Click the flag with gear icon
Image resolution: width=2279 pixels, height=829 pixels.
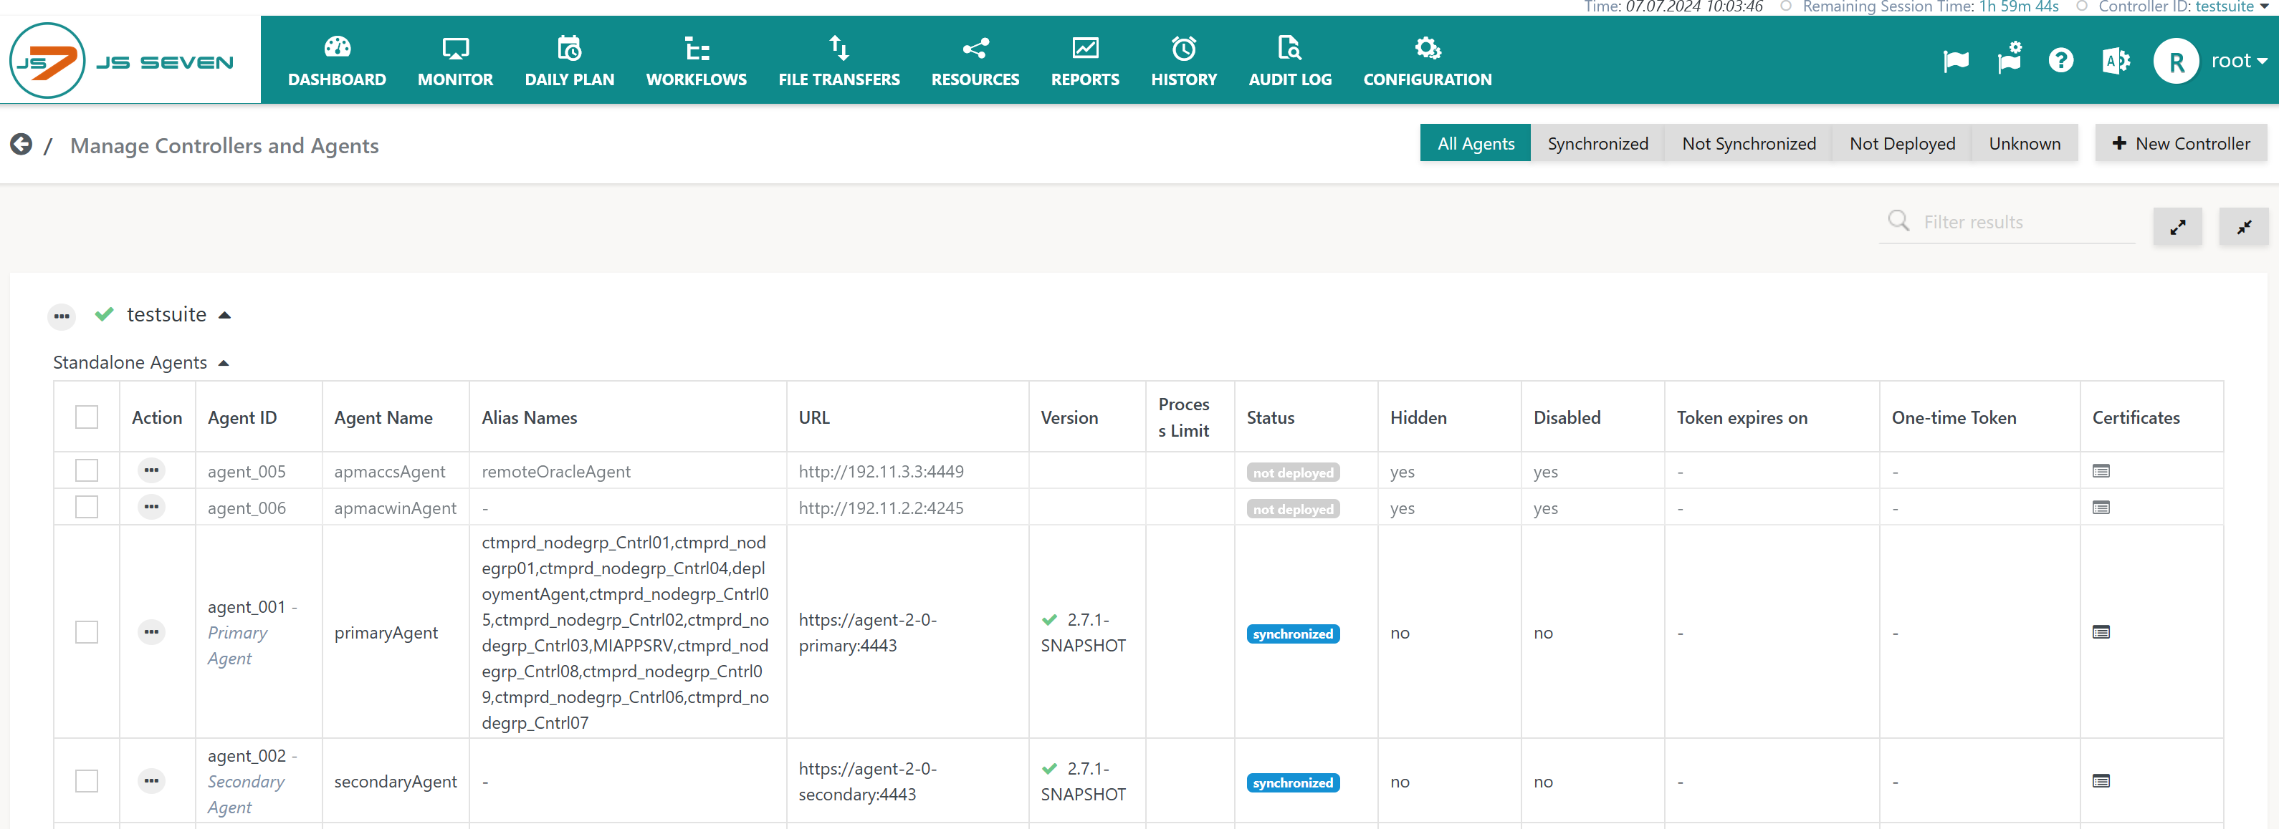pos(2009,58)
